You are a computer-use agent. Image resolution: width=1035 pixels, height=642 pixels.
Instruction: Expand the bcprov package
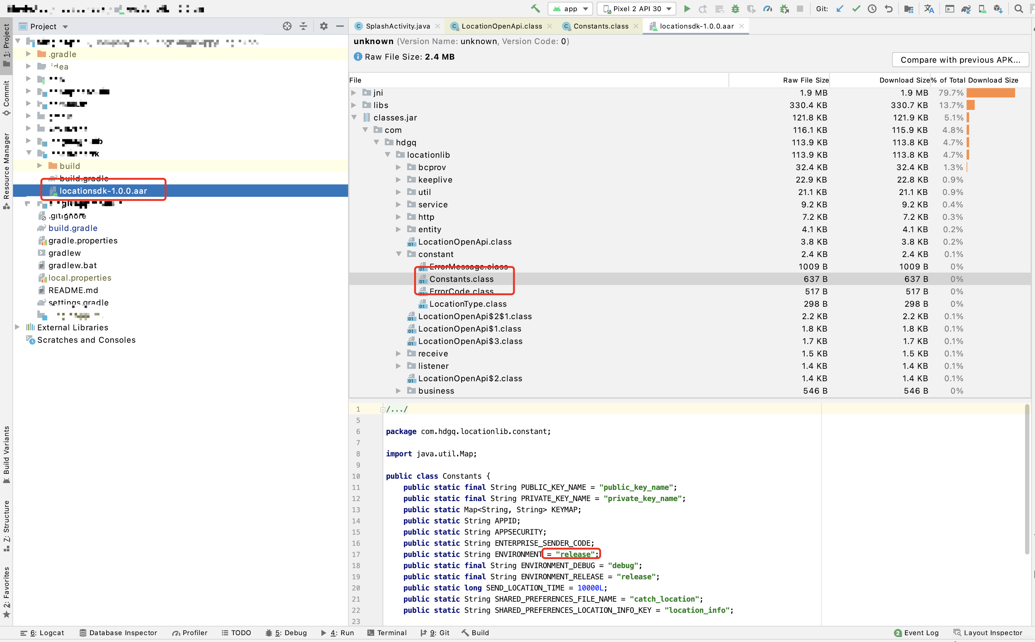398,167
